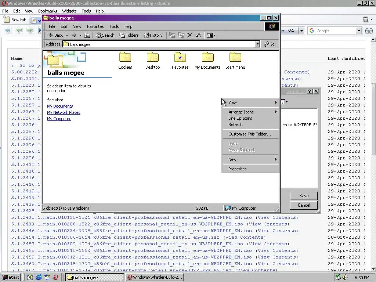Click the Save button in the dialog

304,196
